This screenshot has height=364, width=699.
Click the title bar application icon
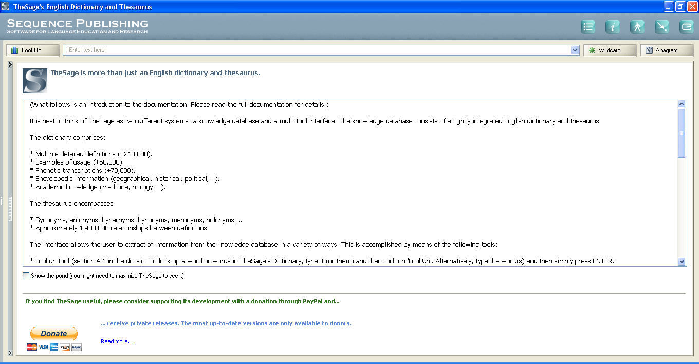6,6
